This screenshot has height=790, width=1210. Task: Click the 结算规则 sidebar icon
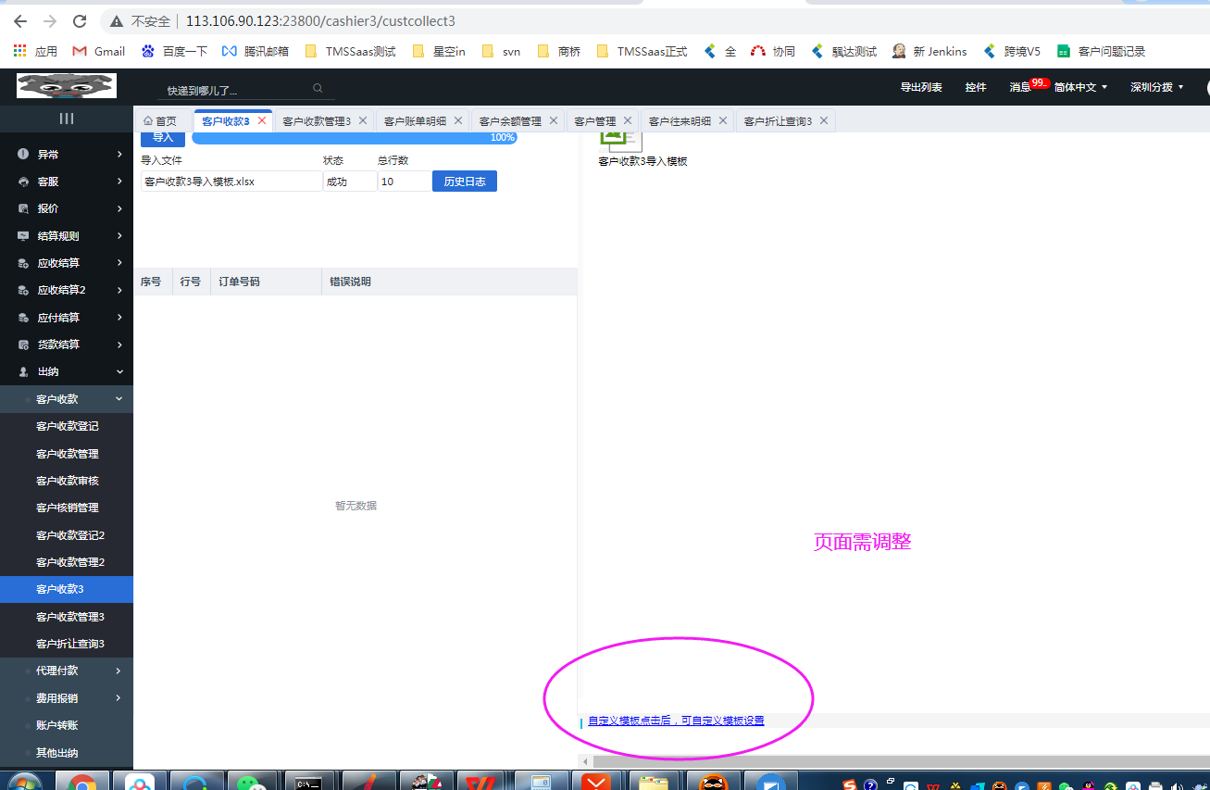(23, 236)
